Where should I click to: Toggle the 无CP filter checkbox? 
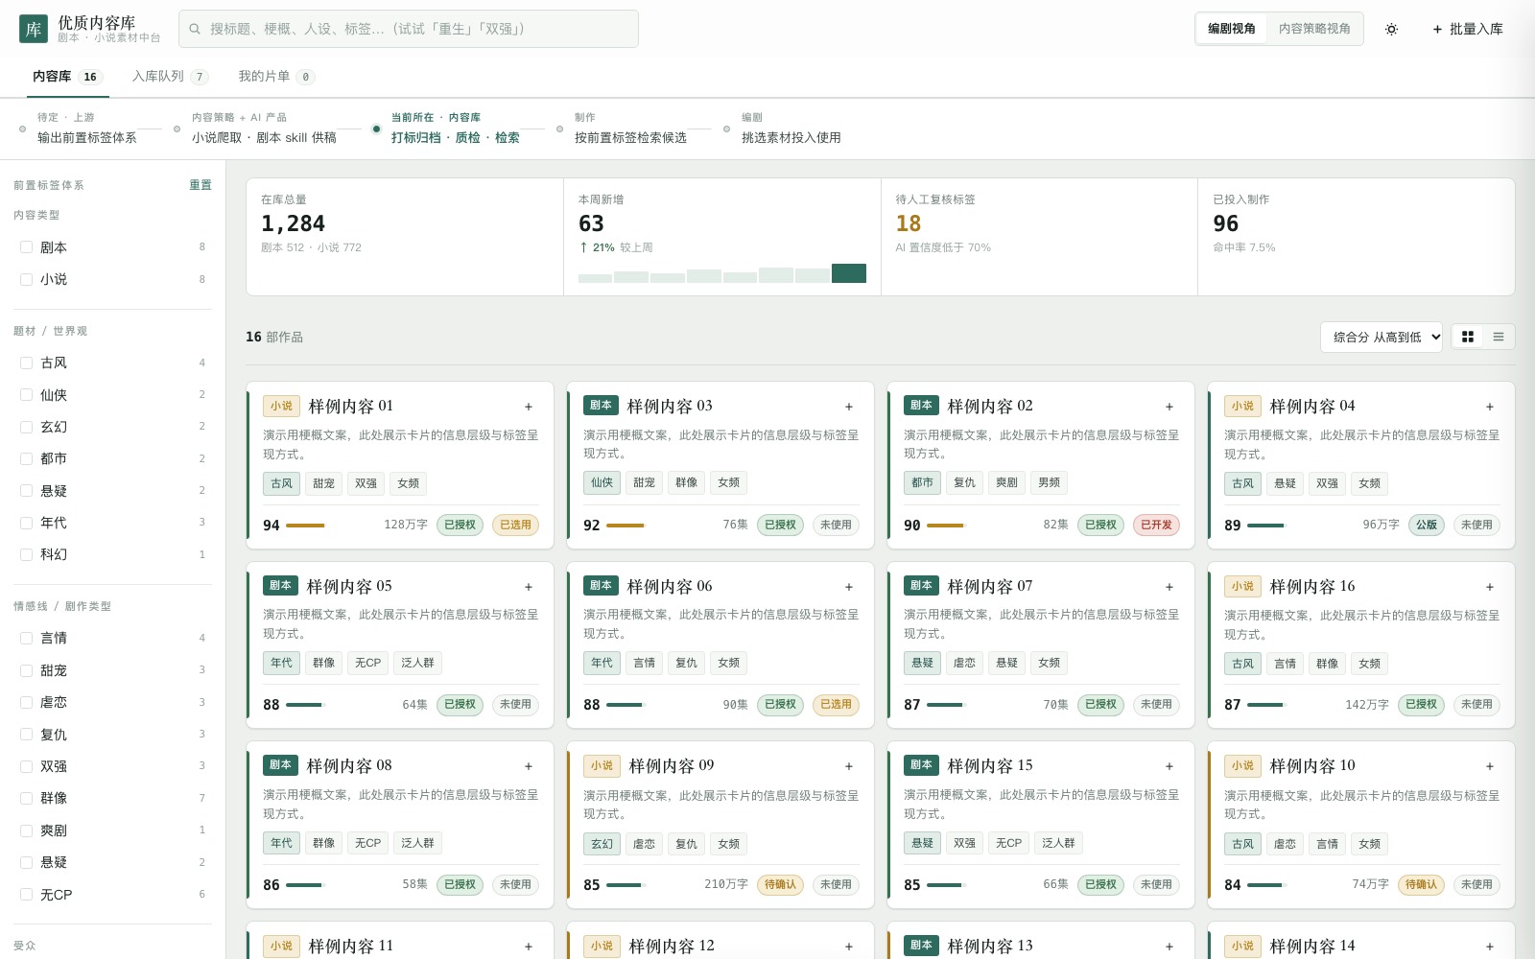27,895
